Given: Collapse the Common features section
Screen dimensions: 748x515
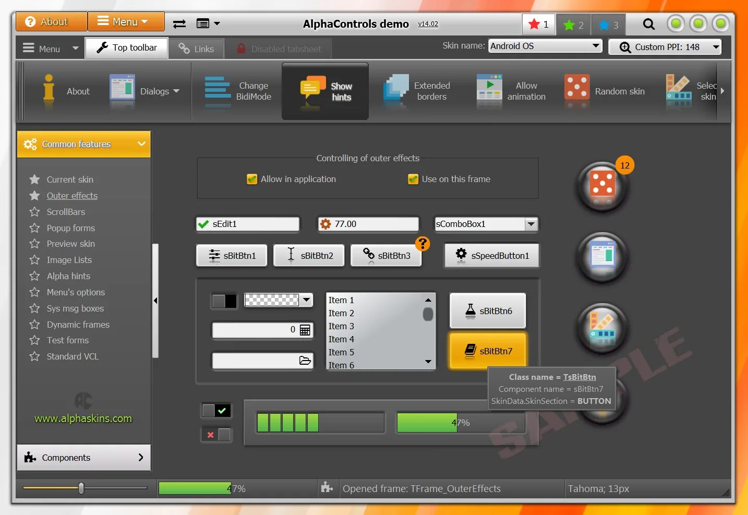Looking at the screenshot, I should click(84, 144).
